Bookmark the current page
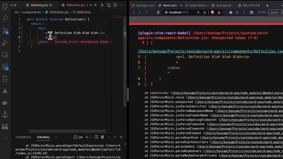283x159 pixels. tap(158, 12)
